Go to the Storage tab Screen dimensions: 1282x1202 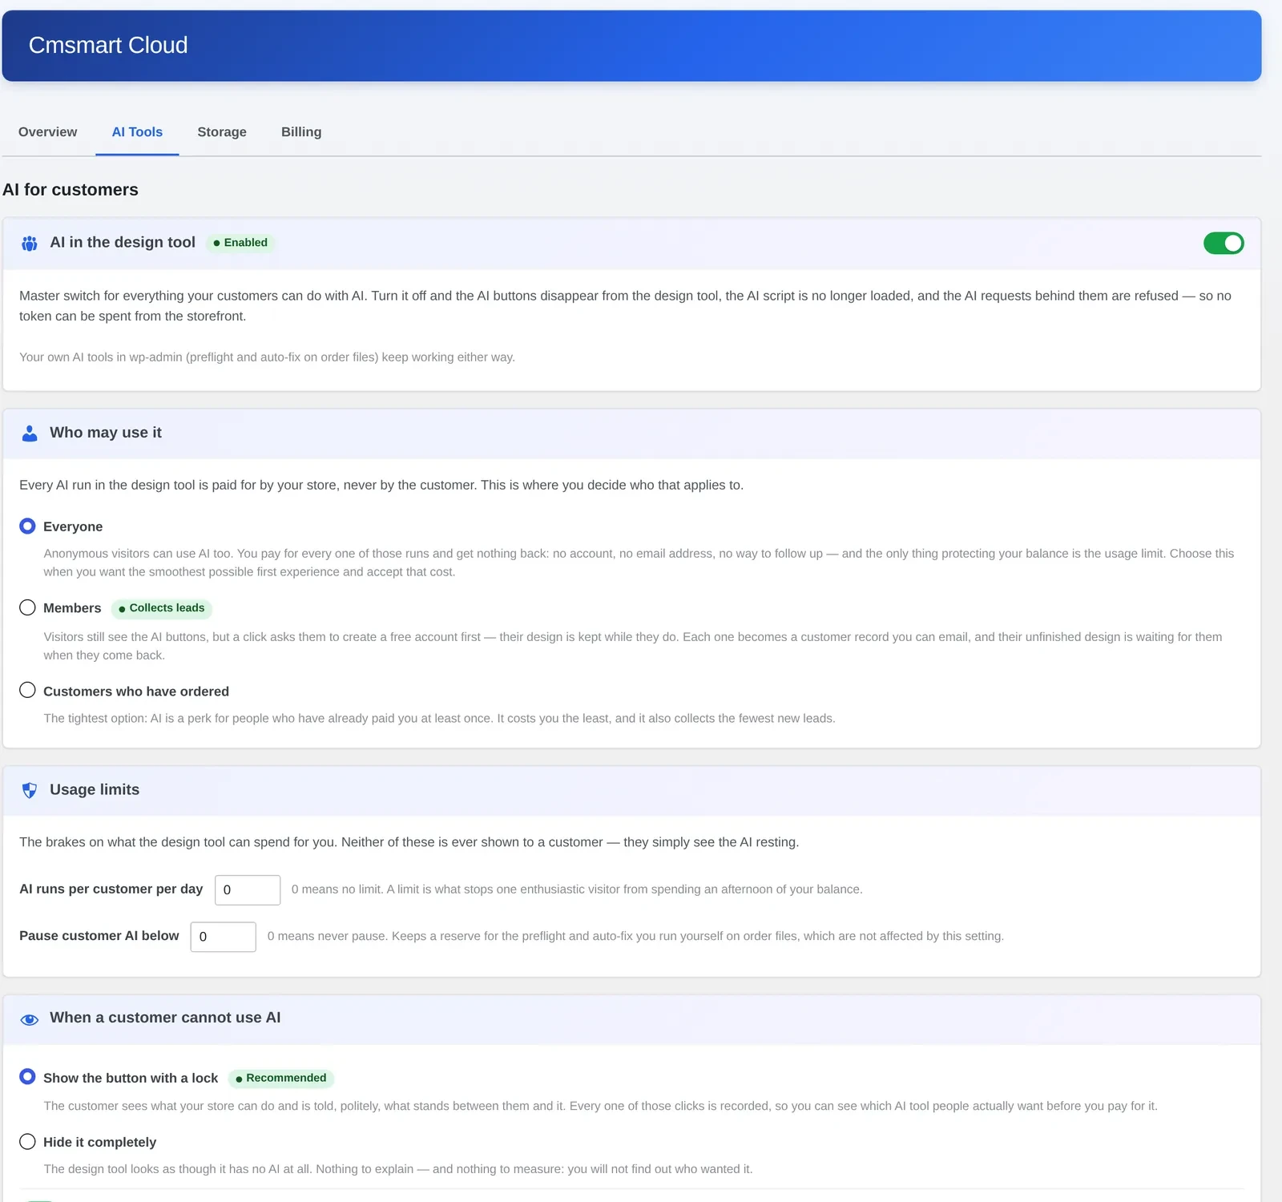[x=222, y=132]
